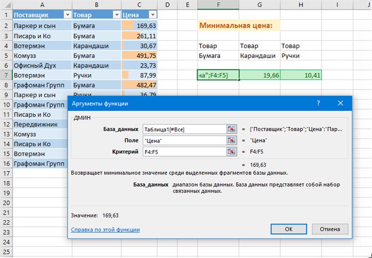This screenshot has width=372, height=258.
Task: Cancel the dialog with Отмена
Action: point(330,229)
